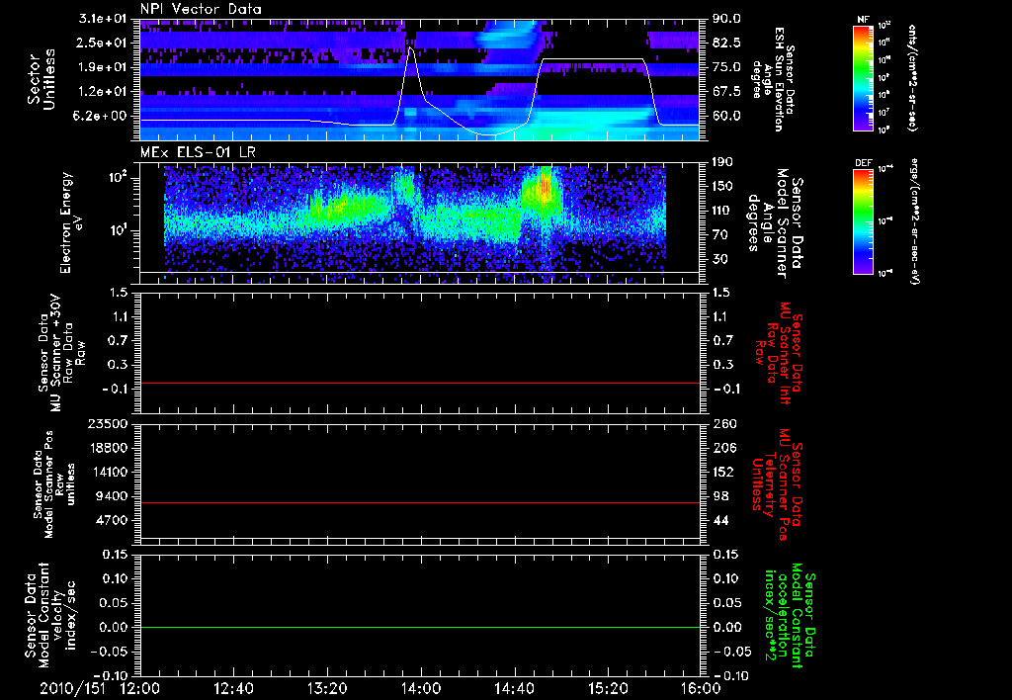Click the Model Scanner Angle degrees label

click(x=775, y=223)
